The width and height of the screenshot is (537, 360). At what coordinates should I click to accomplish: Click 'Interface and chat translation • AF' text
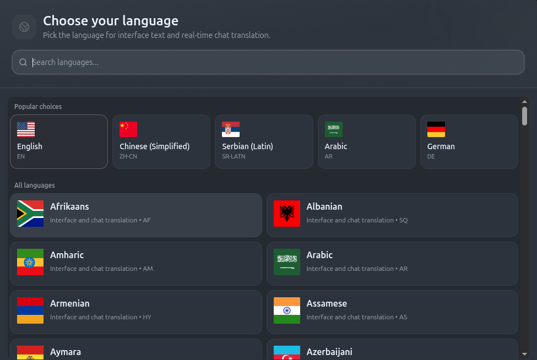(x=100, y=220)
